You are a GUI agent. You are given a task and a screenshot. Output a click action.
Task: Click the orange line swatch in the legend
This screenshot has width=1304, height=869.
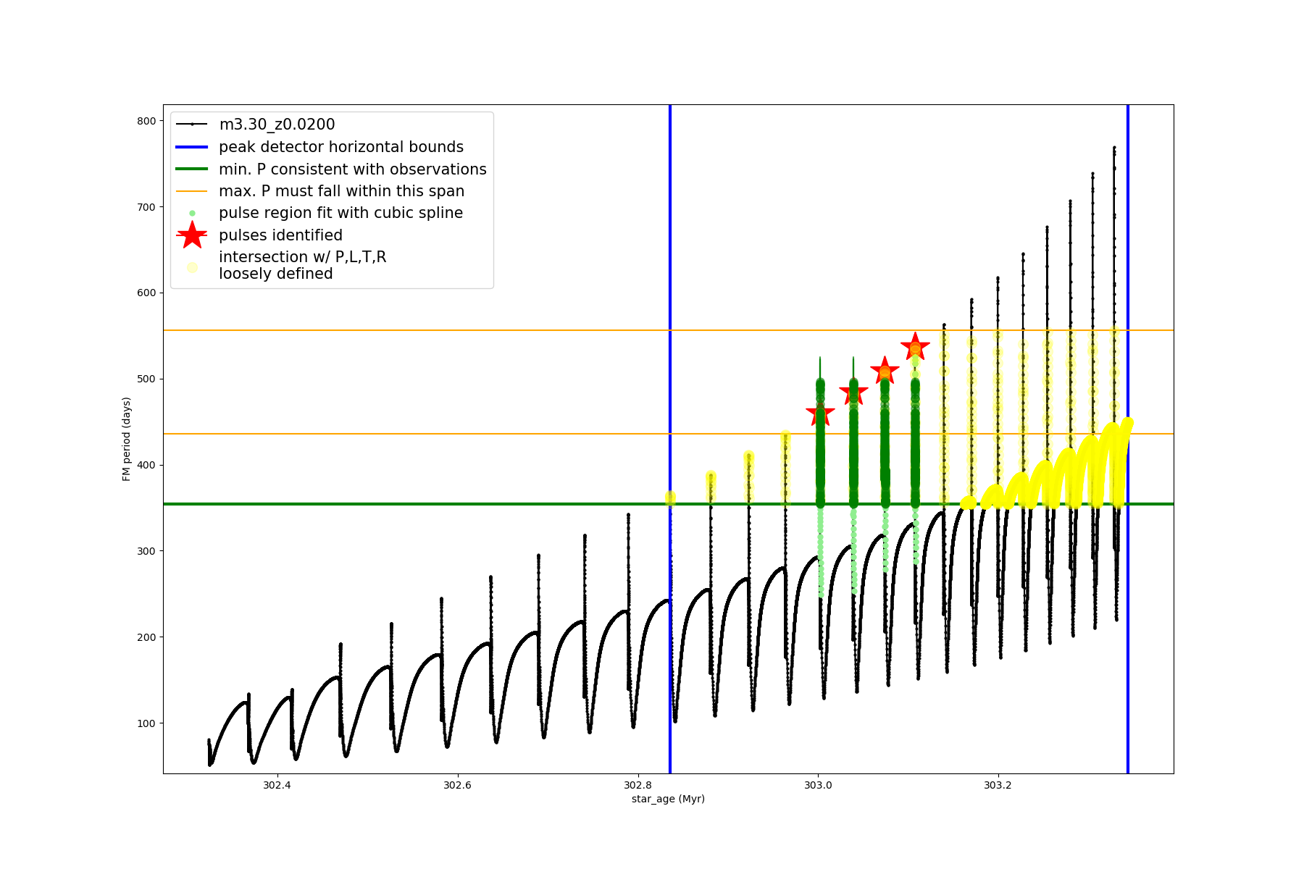click(192, 191)
